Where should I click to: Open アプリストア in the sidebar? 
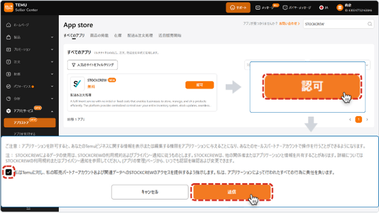(30, 123)
